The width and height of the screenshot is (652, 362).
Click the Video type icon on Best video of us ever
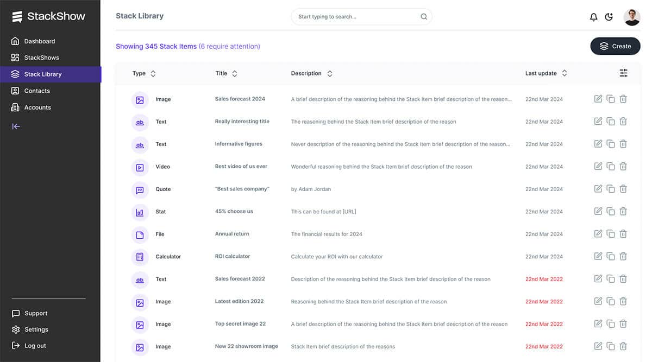click(x=140, y=167)
